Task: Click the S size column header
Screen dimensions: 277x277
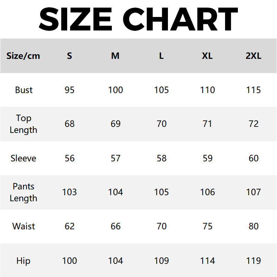Action: pyautogui.click(x=70, y=56)
